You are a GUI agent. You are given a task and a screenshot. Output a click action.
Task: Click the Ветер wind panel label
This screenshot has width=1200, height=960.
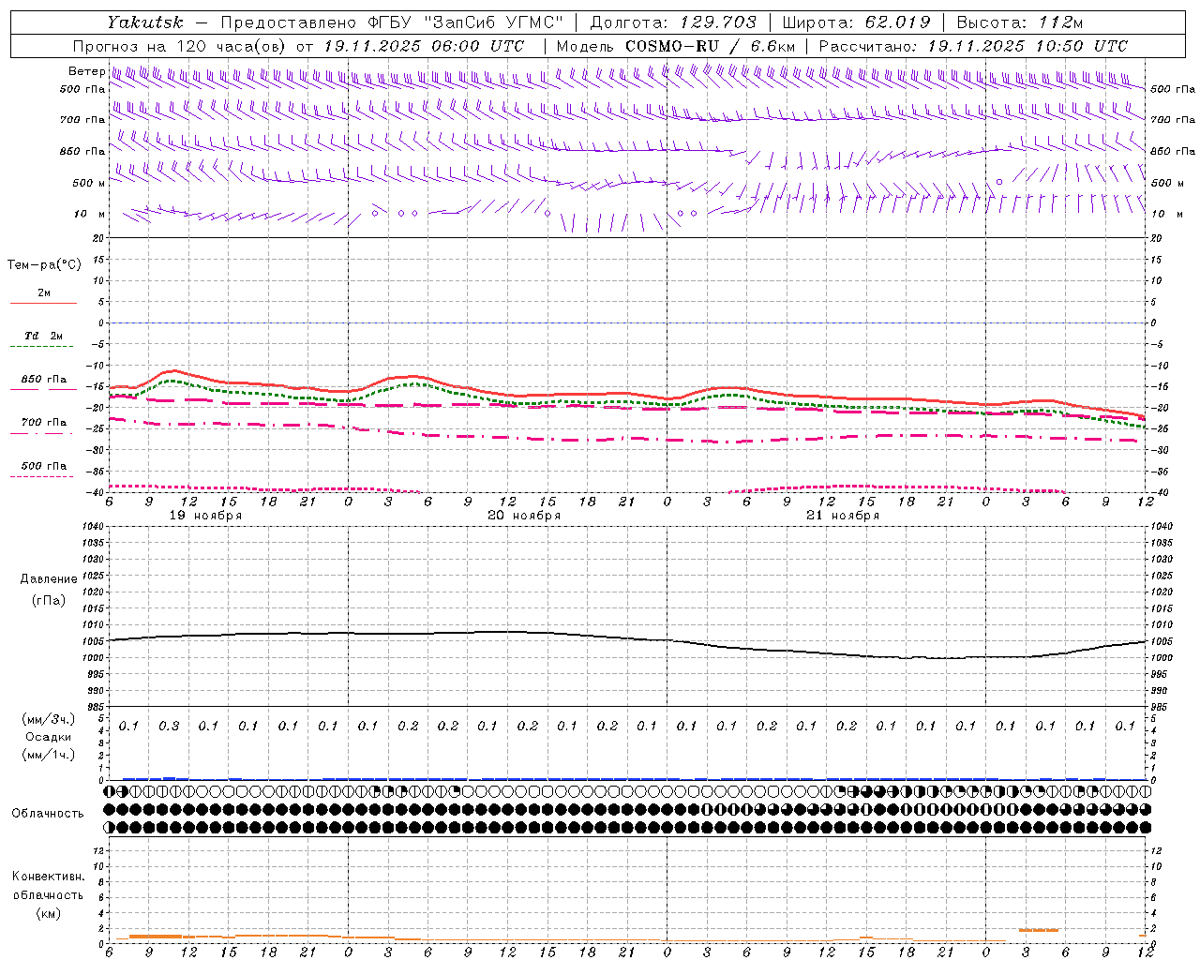[x=86, y=71]
